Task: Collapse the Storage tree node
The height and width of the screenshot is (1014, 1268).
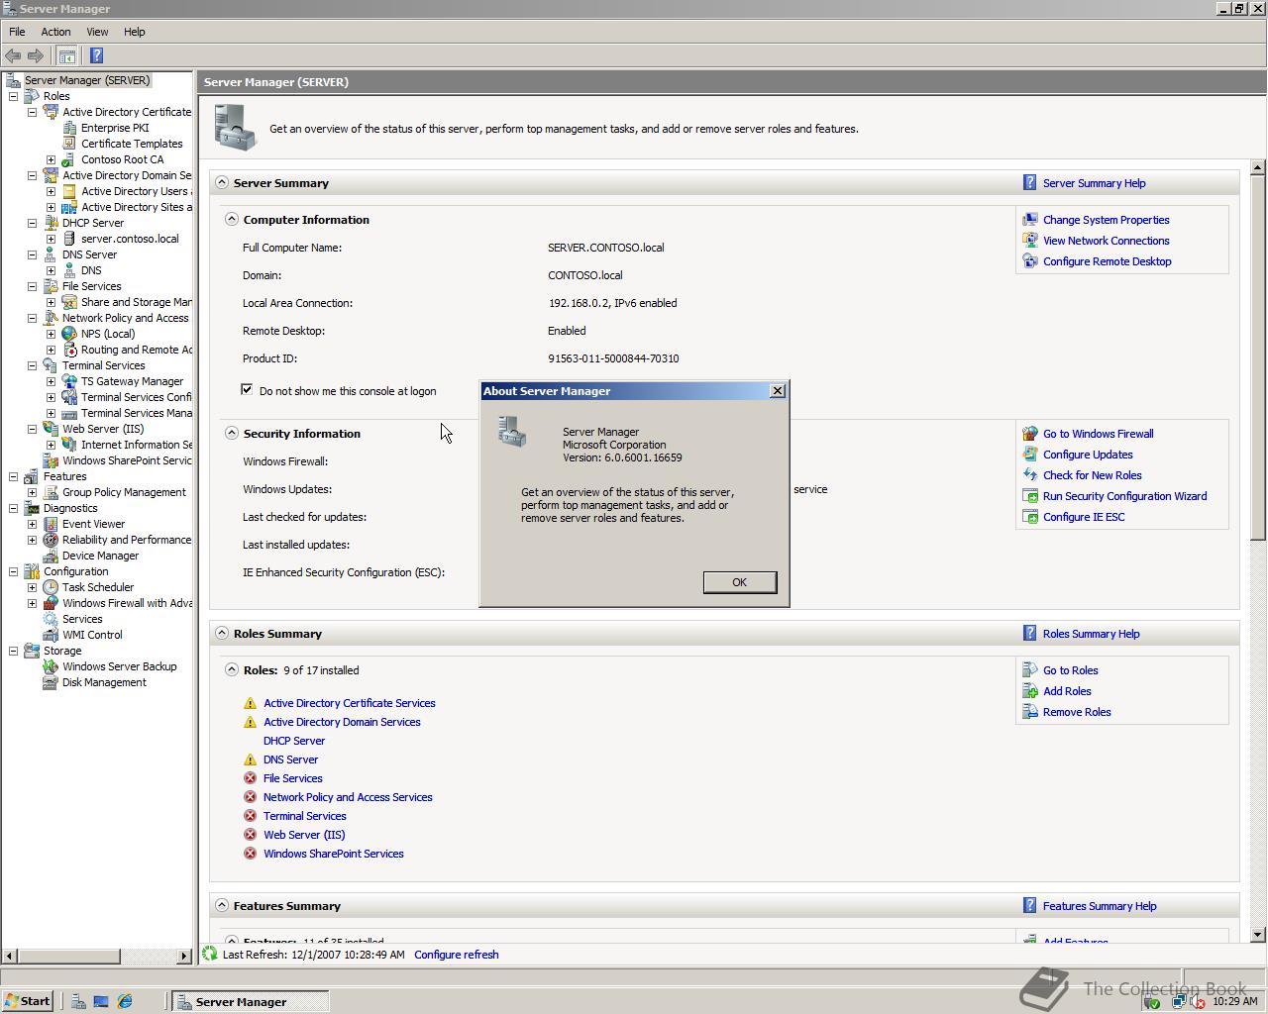Action: pos(13,651)
